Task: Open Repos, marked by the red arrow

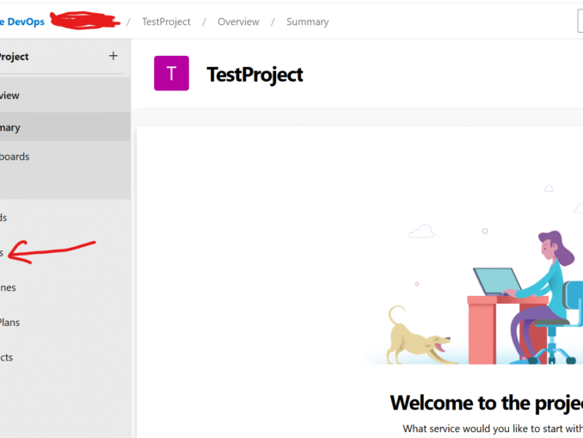Action: [3, 253]
